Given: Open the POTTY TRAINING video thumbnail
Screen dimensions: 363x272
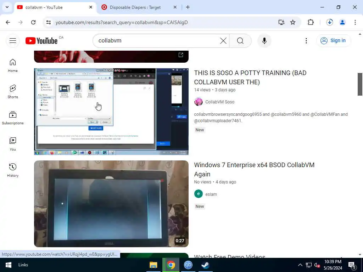Looking at the screenshot, I should (111, 112).
